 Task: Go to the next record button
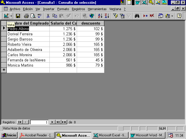52,122
